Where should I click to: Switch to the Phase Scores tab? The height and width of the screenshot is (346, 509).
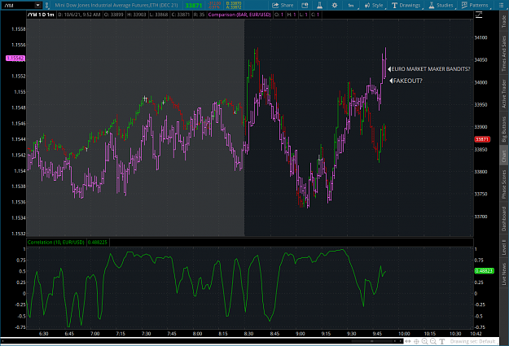pyautogui.click(x=504, y=184)
